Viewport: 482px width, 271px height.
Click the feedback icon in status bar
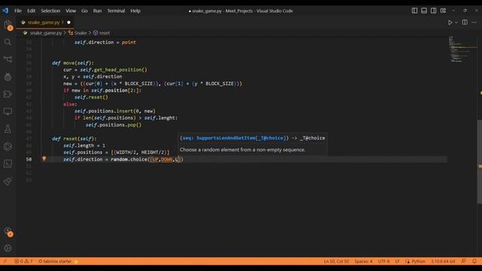[x=464, y=261]
